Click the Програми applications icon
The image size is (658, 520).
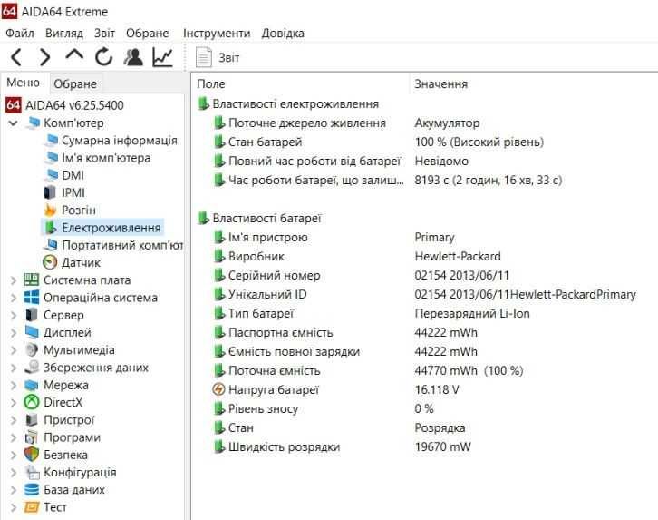tap(32, 437)
